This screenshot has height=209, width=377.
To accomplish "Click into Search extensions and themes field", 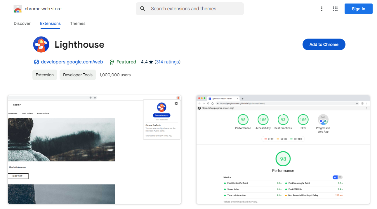I will (190, 9).
